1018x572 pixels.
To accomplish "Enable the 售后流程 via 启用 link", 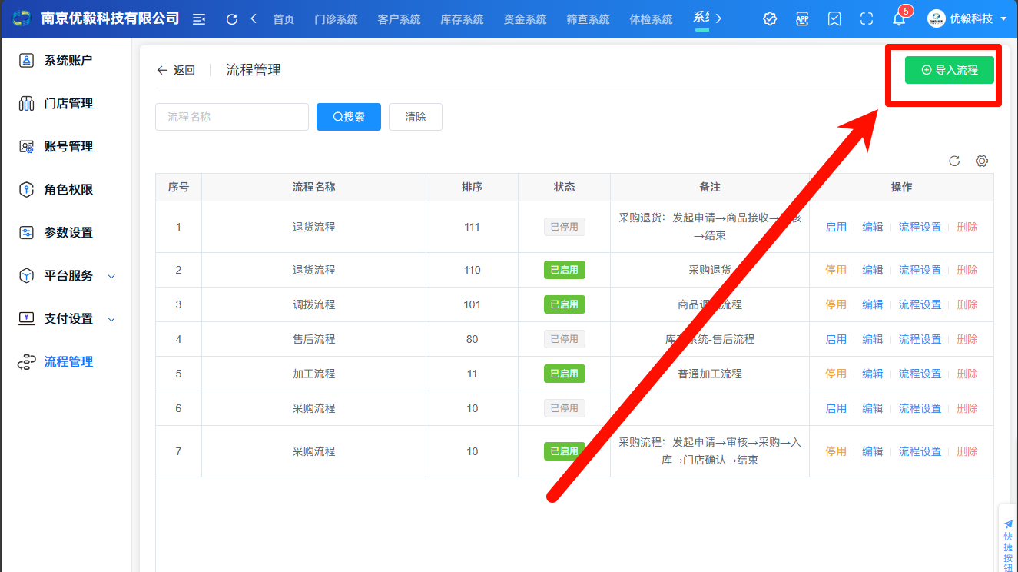I will 835,339.
